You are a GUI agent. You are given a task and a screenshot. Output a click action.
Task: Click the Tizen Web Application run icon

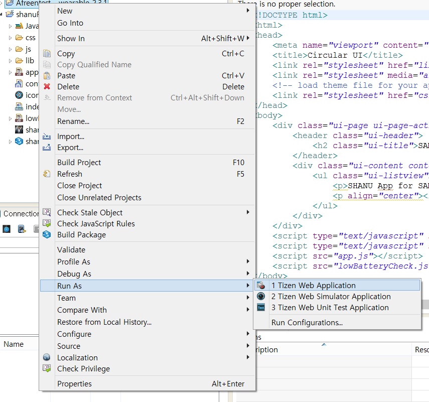tap(261, 285)
